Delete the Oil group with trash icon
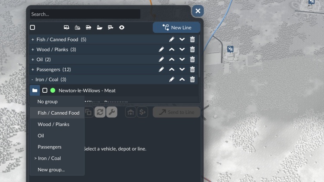Viewport: 324px width, 182px height. click(192, 60)
